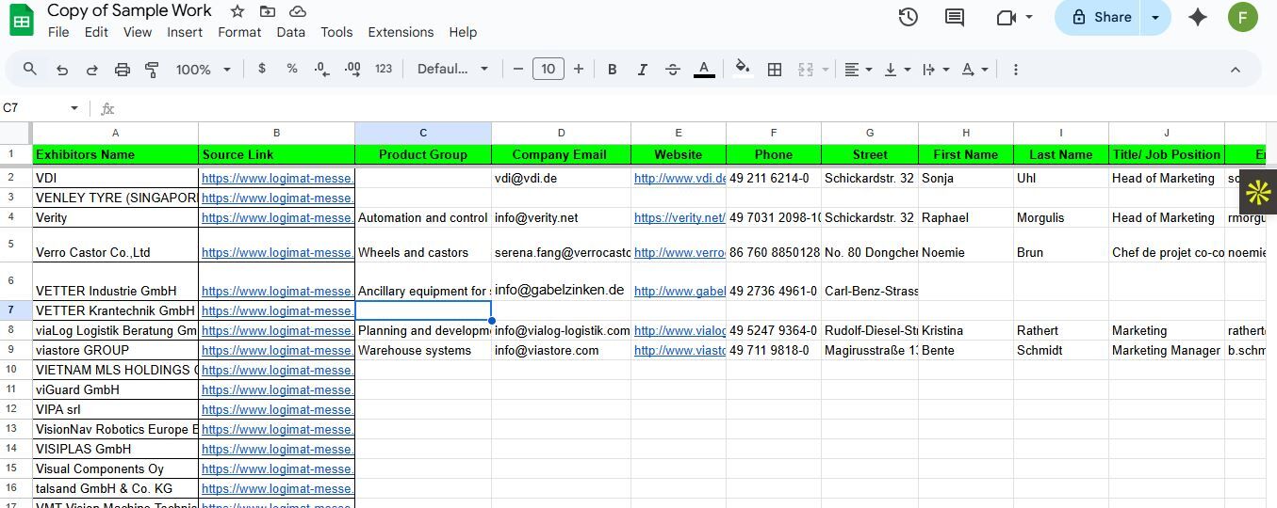Toggle bold formatting
The width and height of the screenshot is (1277, 508).
(613, 69)
